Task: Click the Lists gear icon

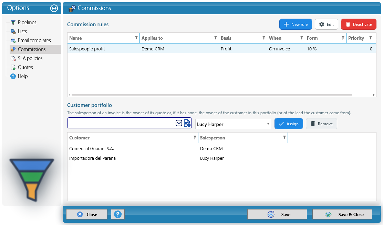Action: click(13, 31)
